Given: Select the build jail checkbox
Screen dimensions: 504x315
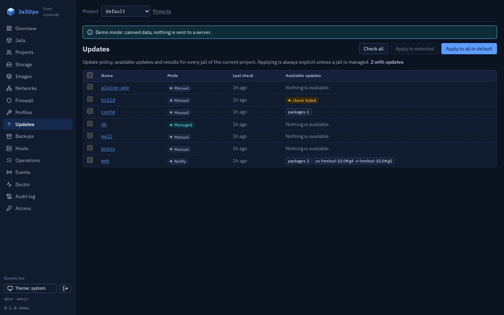Looking at the screenshot, I should coord(90,99).
